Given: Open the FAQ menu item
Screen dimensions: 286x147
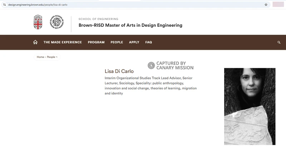Looking at the screenshot, I should (x=148, y=42).
